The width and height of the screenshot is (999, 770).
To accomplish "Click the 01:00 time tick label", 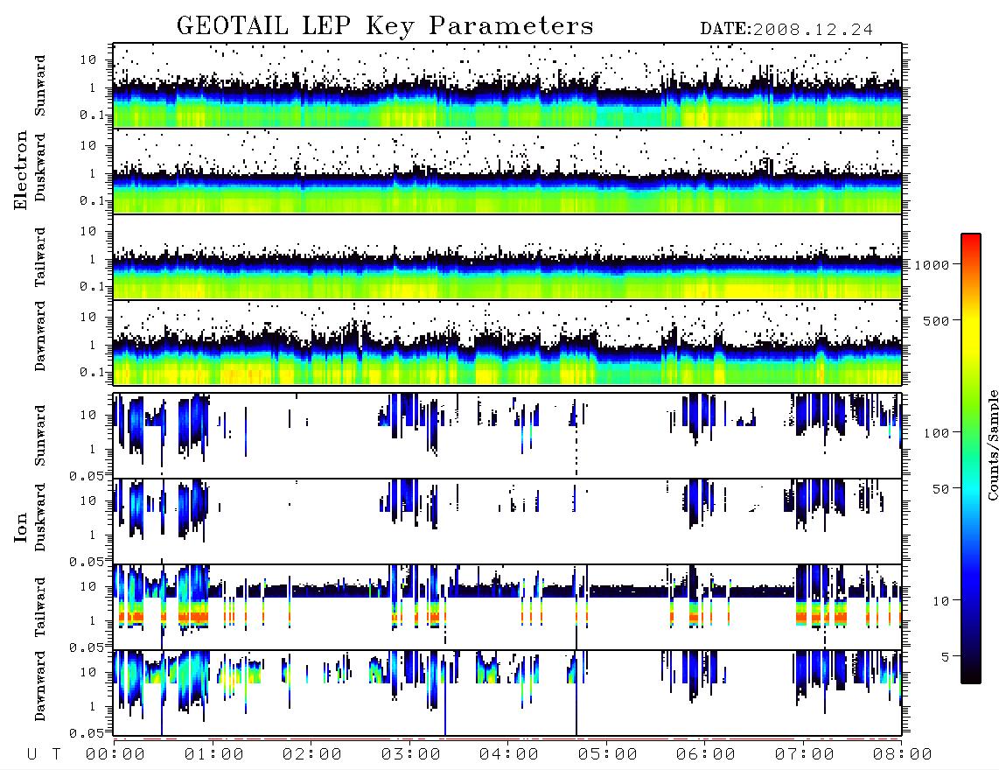I will tap(214, 755).
